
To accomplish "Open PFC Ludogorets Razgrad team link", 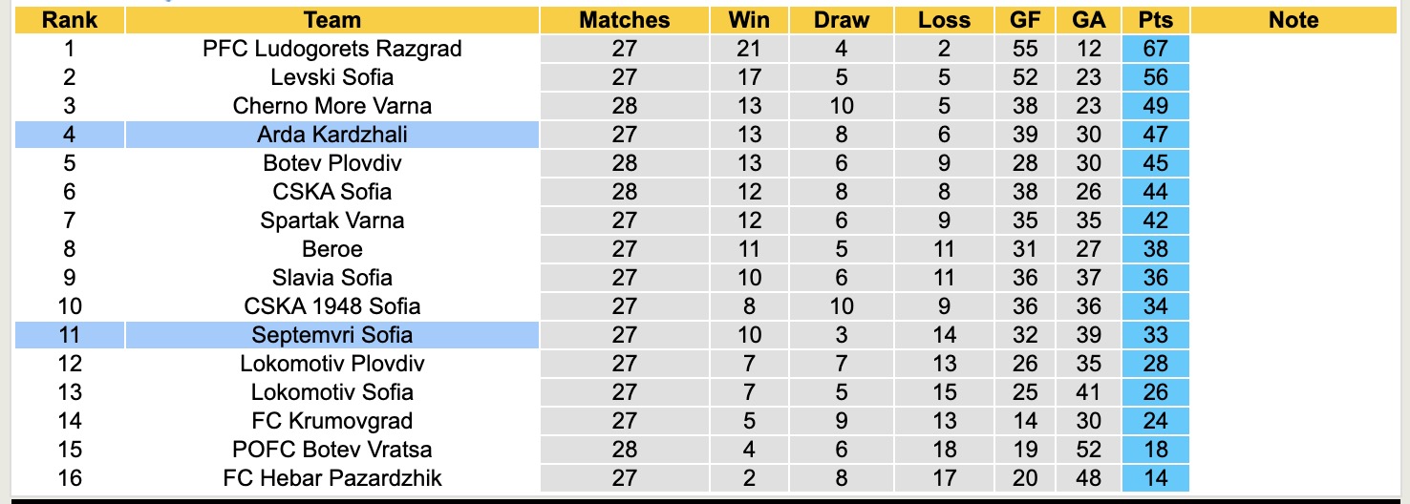I will tap(332, 49).
